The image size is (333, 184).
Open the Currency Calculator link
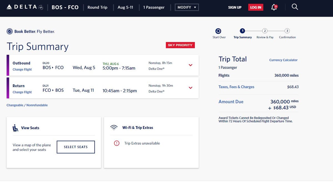[x=283, y=60]
